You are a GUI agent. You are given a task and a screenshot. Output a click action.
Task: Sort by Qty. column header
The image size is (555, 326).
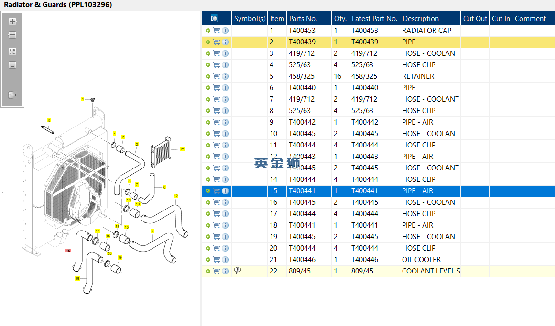[340, 19]
